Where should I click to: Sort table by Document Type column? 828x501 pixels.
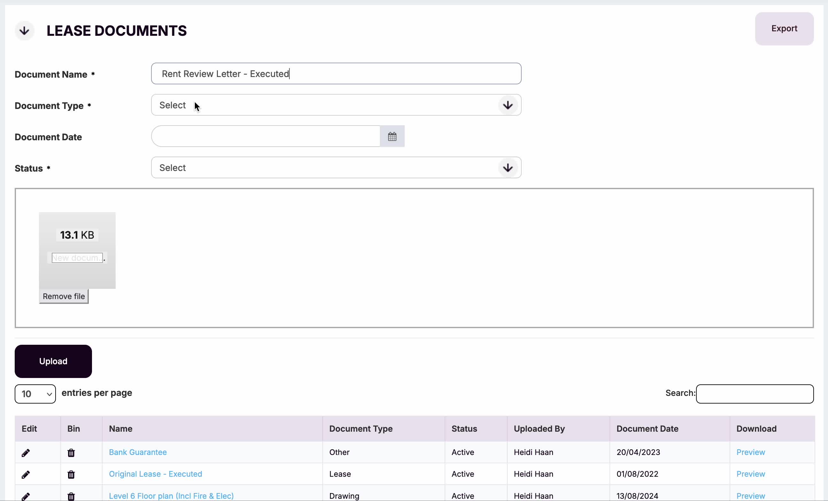pos(384,429)
